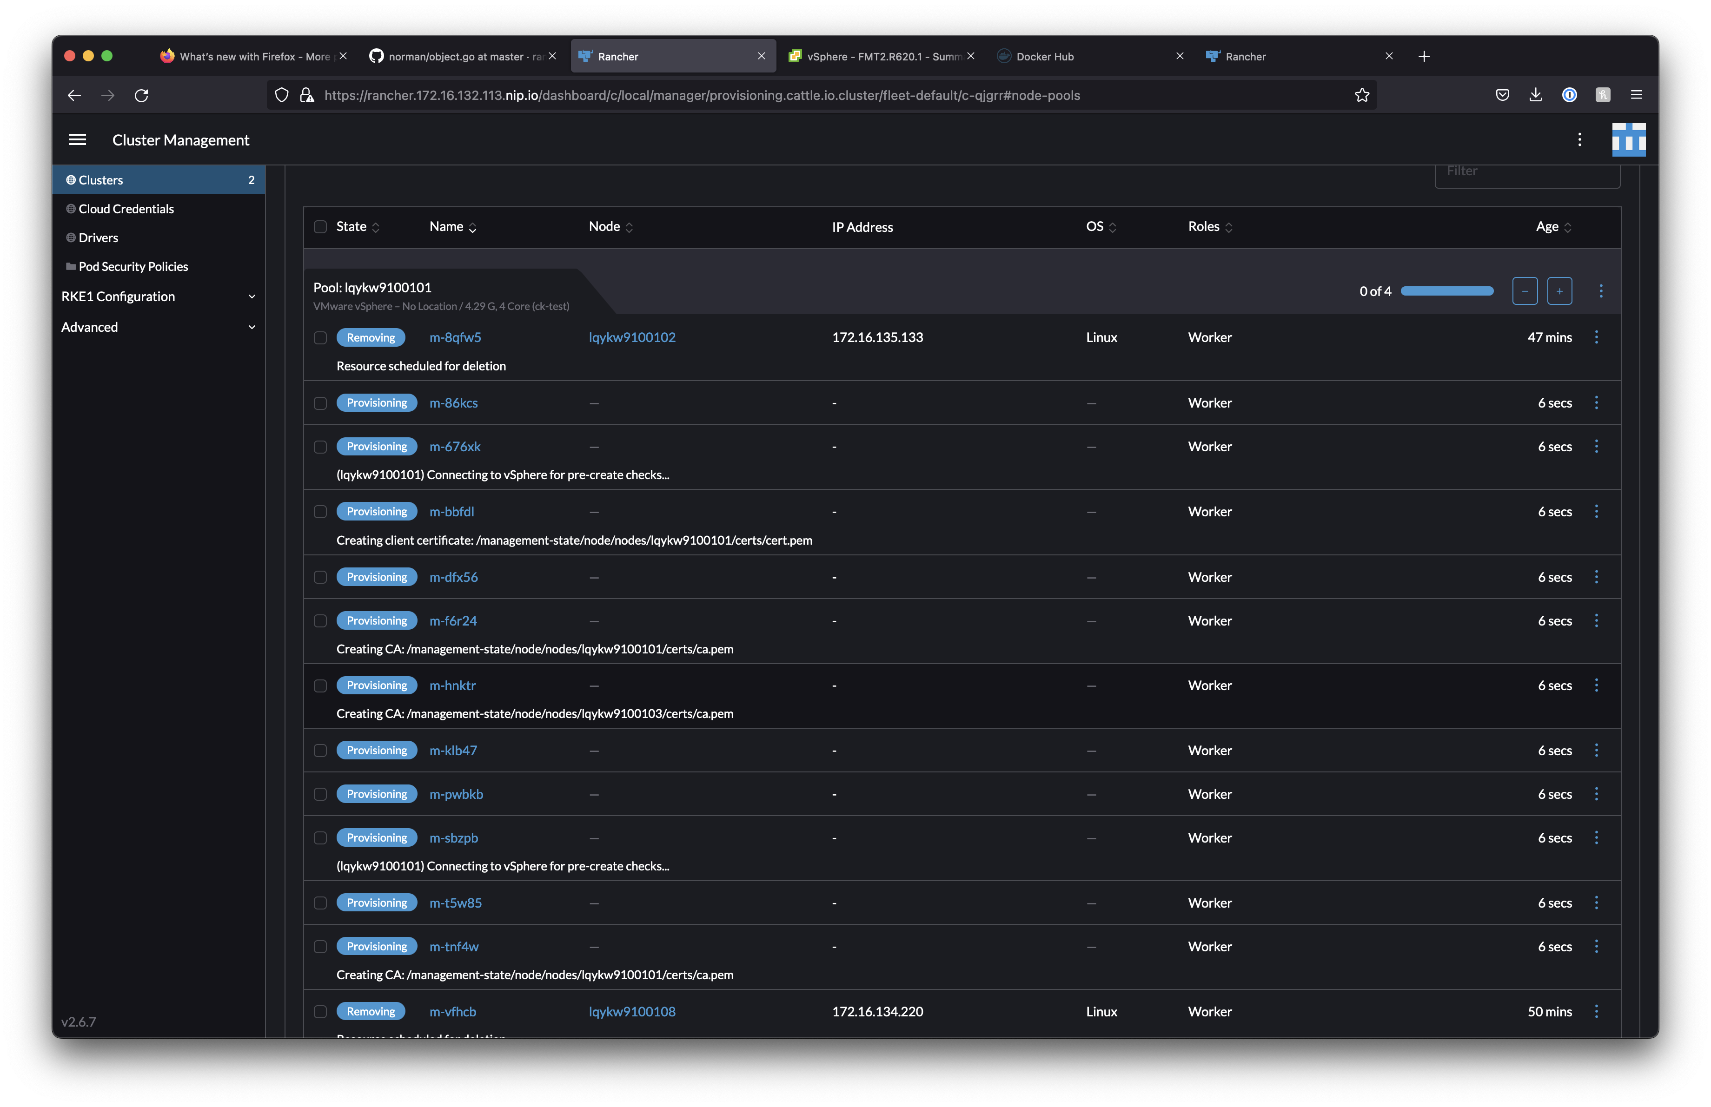The image size is (1711, 1107).
Task: Click the pool 0 of 4 progress bar
Action: point(1446,291)
